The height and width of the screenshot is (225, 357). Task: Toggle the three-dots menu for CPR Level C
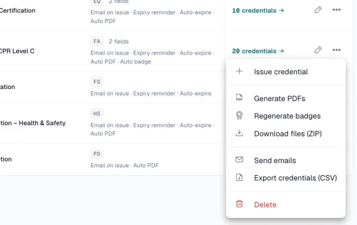coord(337,50)
